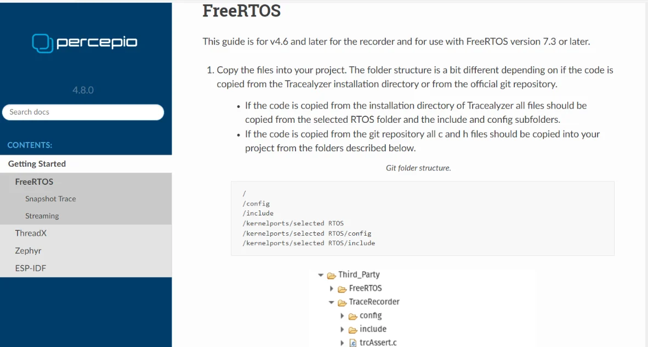Click the include folder icon
This screenshot has width=648, height=347.
click(353, 330)
